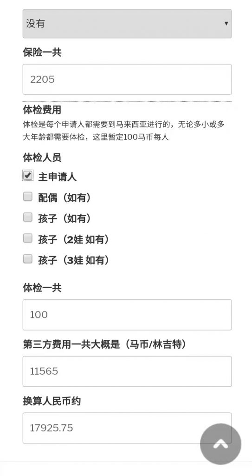Click the 主申请人 label text
252x476 pixels.
57,177
